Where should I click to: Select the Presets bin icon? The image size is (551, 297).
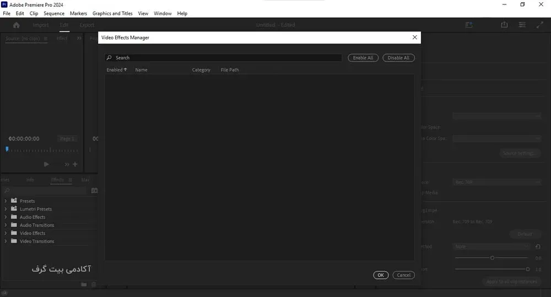(x=14, y=201)
